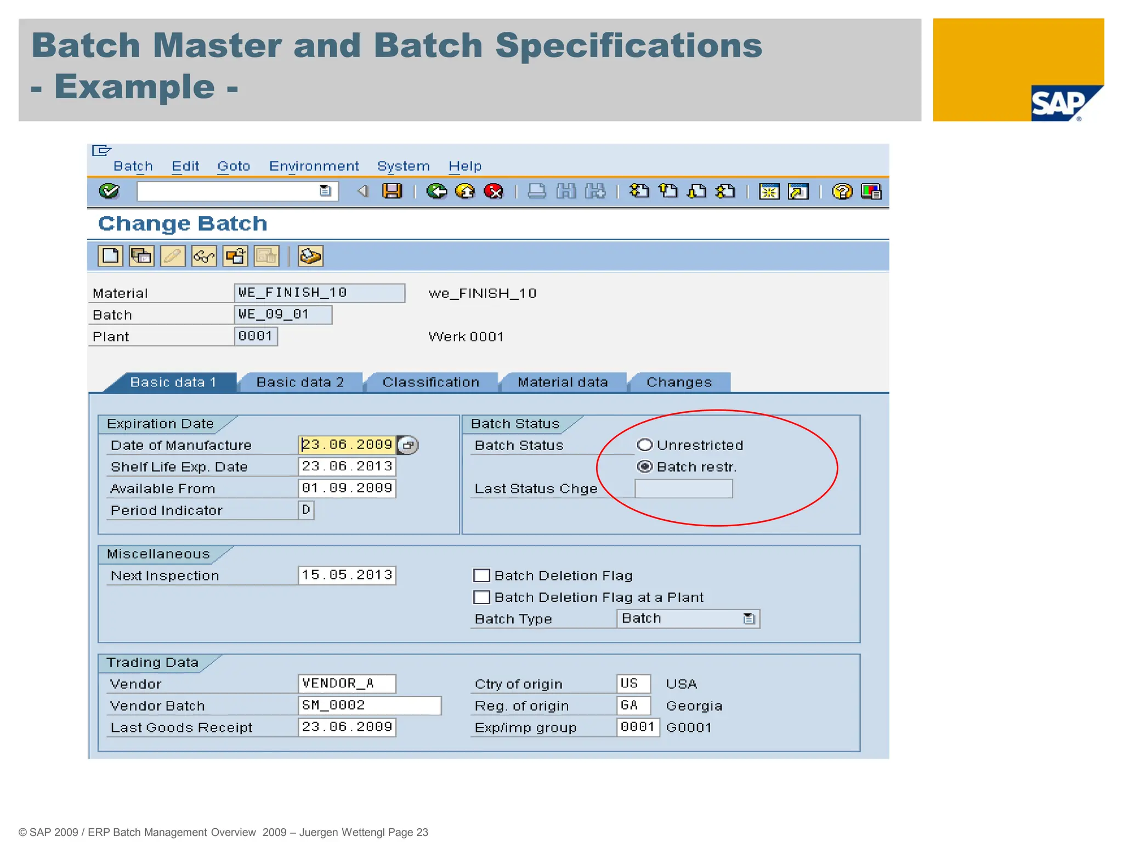Click the Find binoculars icon
This screenshot has height=842, width=1123.
pyautogui.click(x=566, y=191)
